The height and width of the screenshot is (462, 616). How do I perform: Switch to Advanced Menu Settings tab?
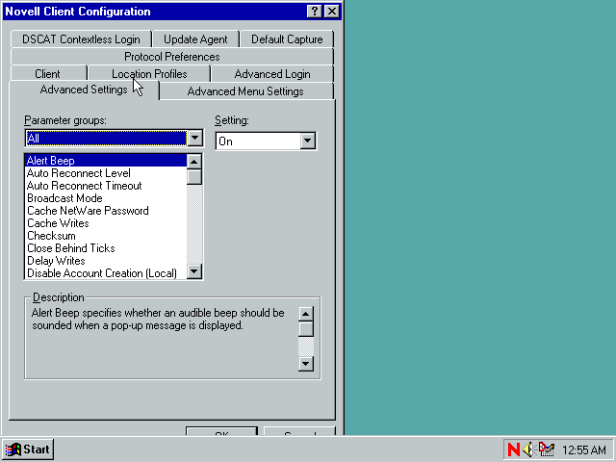pos(245,91)
